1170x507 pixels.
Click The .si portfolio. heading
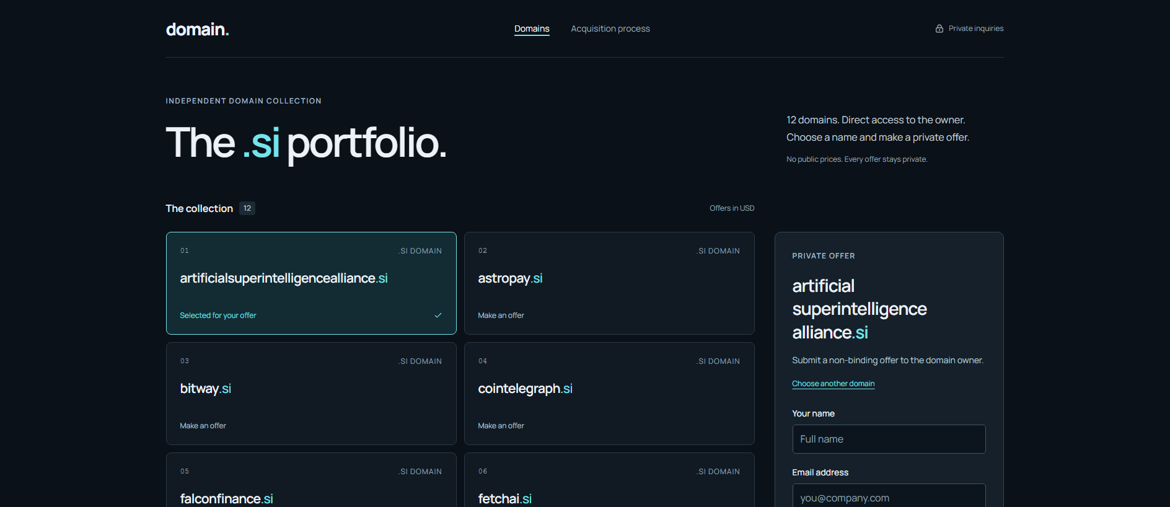(x=306, y=143)
